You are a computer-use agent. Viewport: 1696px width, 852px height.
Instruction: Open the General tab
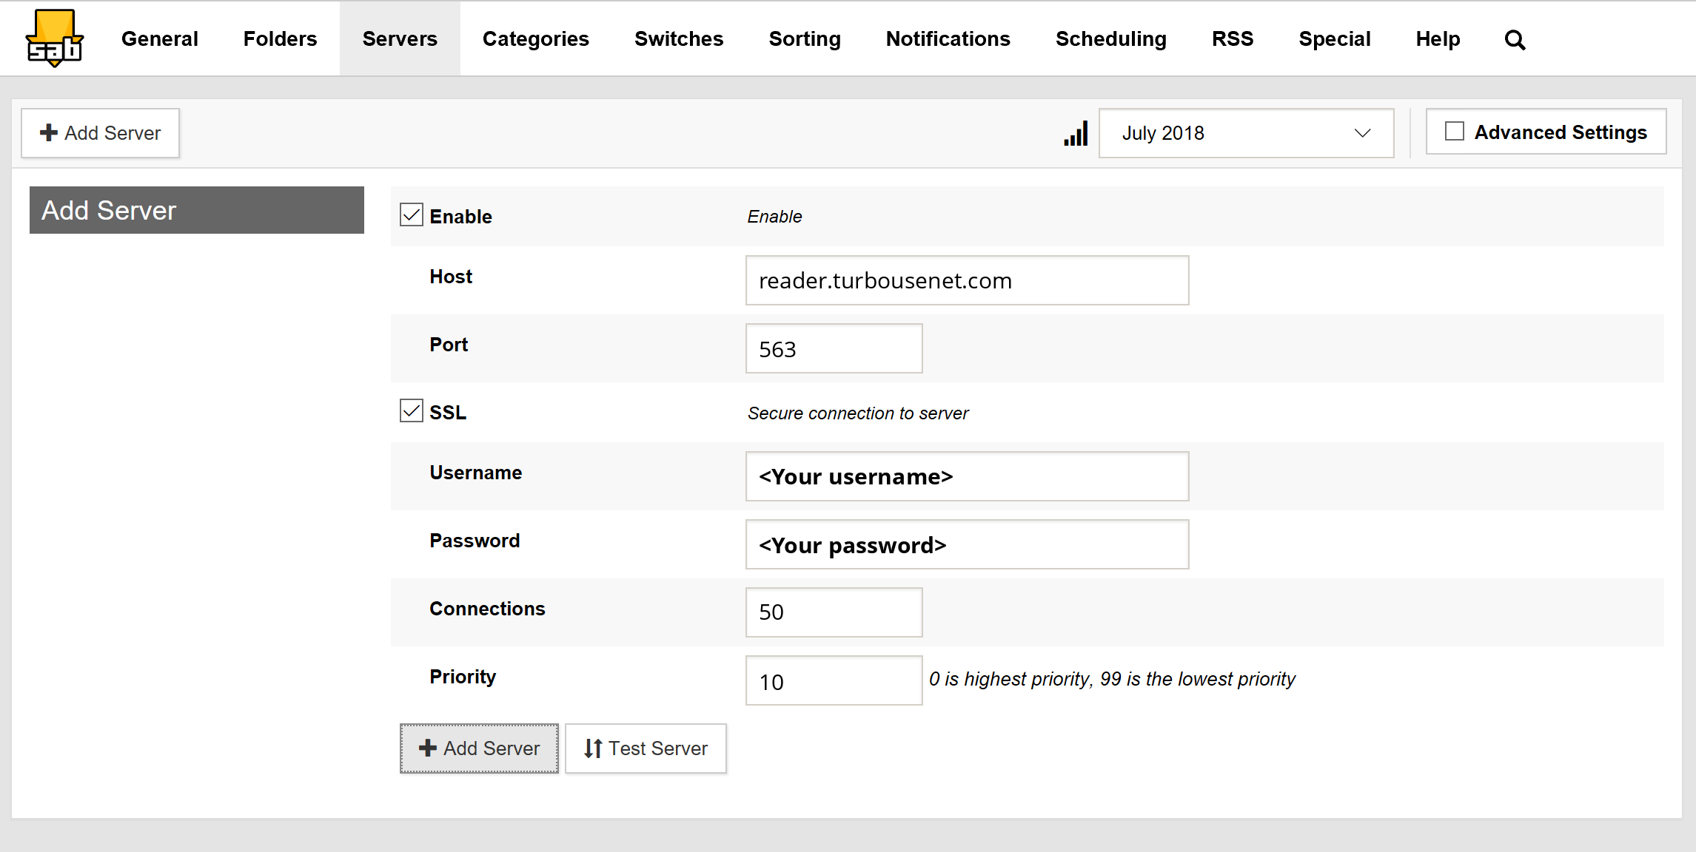[x=160, y=38]
